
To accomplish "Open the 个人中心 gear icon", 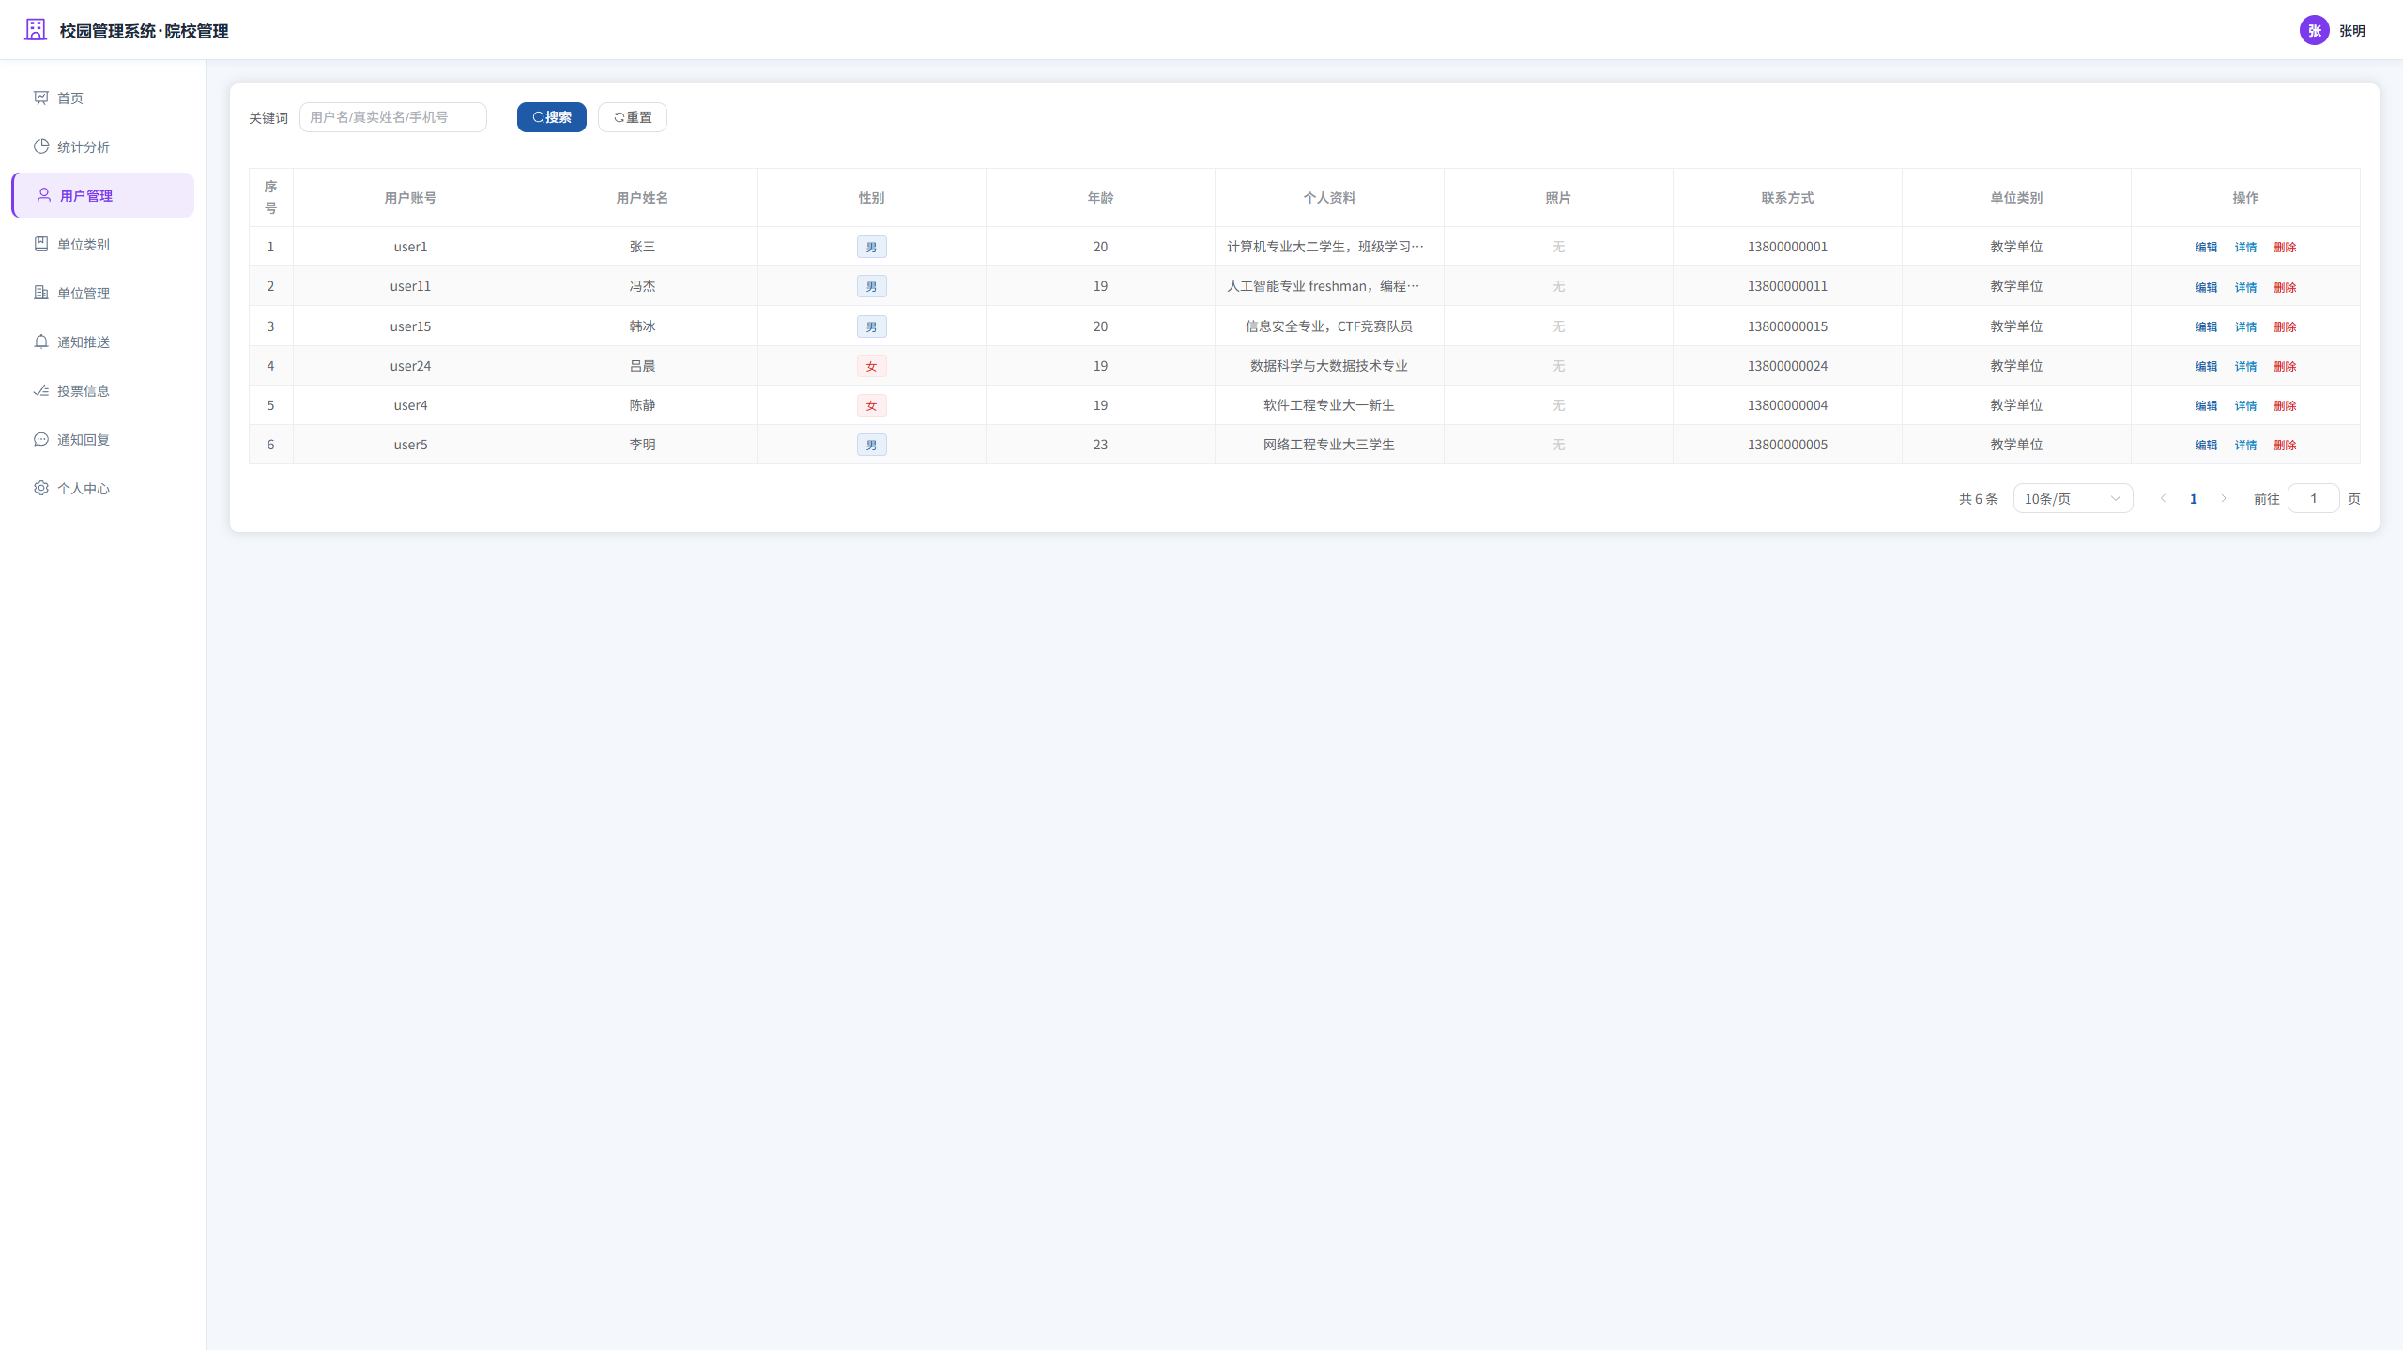I will [x=41, y=488].
